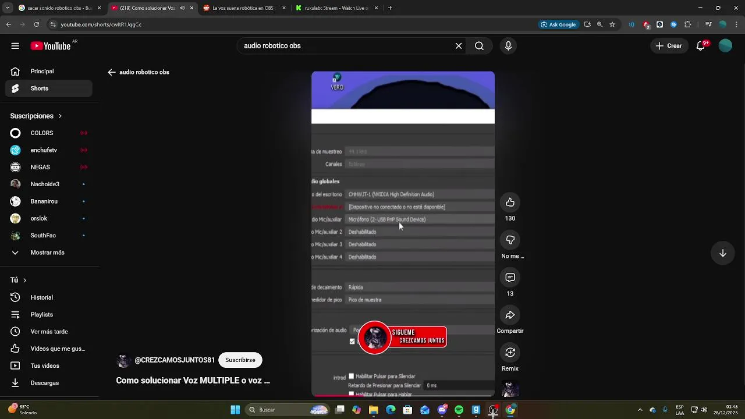Dislike this Short
Screen dimensions: 745x419
click(510, 240)
